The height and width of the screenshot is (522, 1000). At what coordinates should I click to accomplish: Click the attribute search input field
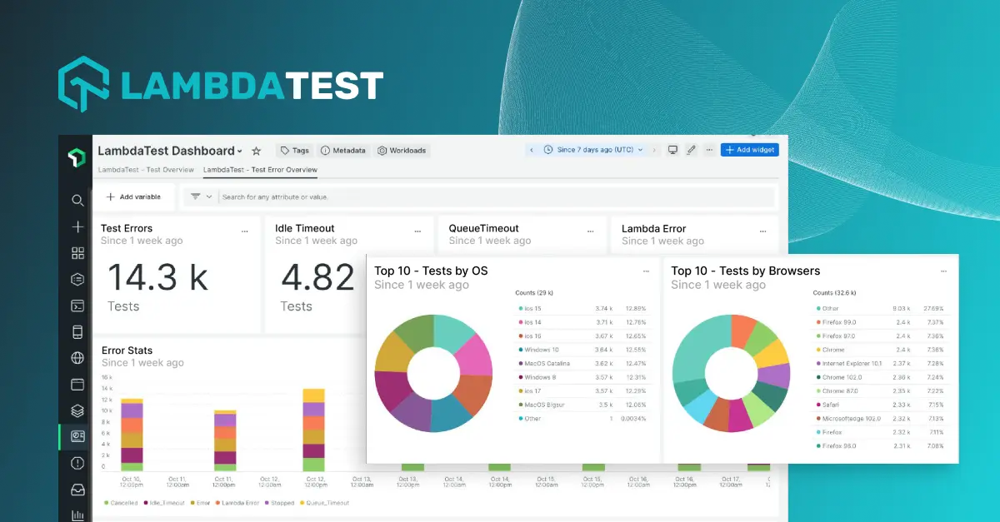[333, 196]
